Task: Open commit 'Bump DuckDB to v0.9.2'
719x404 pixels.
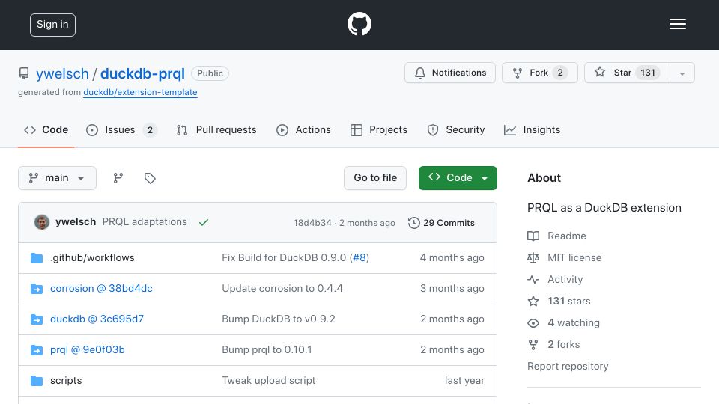Action: coord(279,319)
